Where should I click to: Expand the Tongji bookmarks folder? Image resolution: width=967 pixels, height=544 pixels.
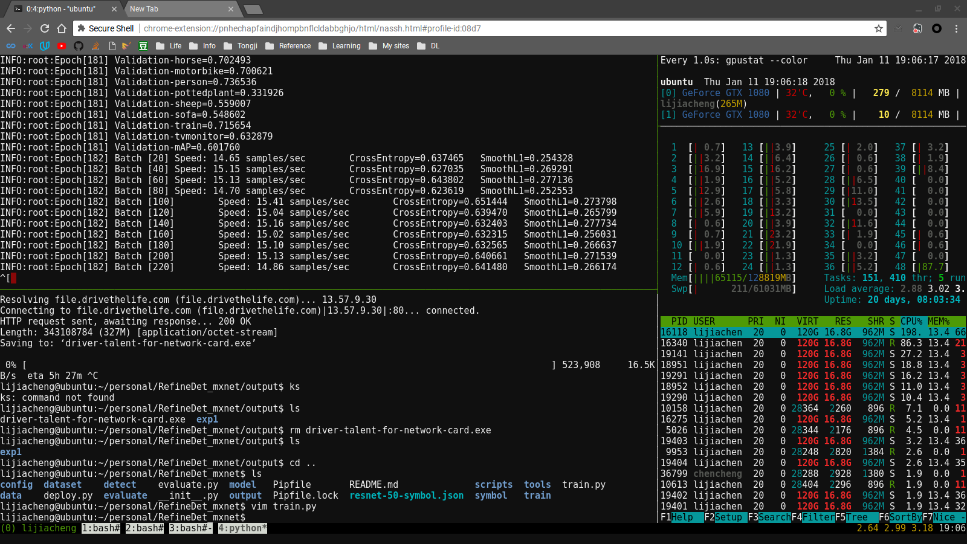(241, 46)
